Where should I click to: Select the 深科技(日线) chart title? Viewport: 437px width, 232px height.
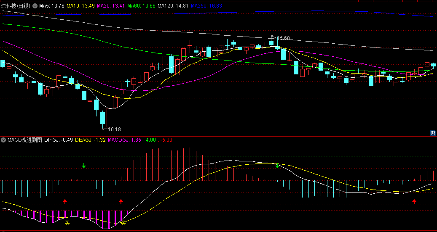tap(15, 6)
